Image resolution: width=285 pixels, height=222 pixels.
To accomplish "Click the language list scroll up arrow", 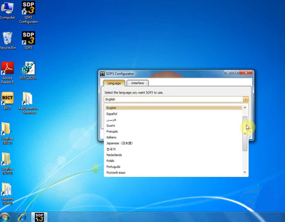I will pyautogui.click(x=245, y=107).
